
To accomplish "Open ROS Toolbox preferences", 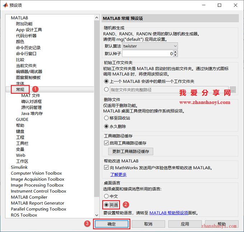I will click(24, 215).
